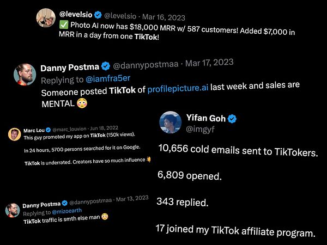Click Danny Postma's large profile avatar
The height and width of the screenshot is (245, 327).
(25, 75)
